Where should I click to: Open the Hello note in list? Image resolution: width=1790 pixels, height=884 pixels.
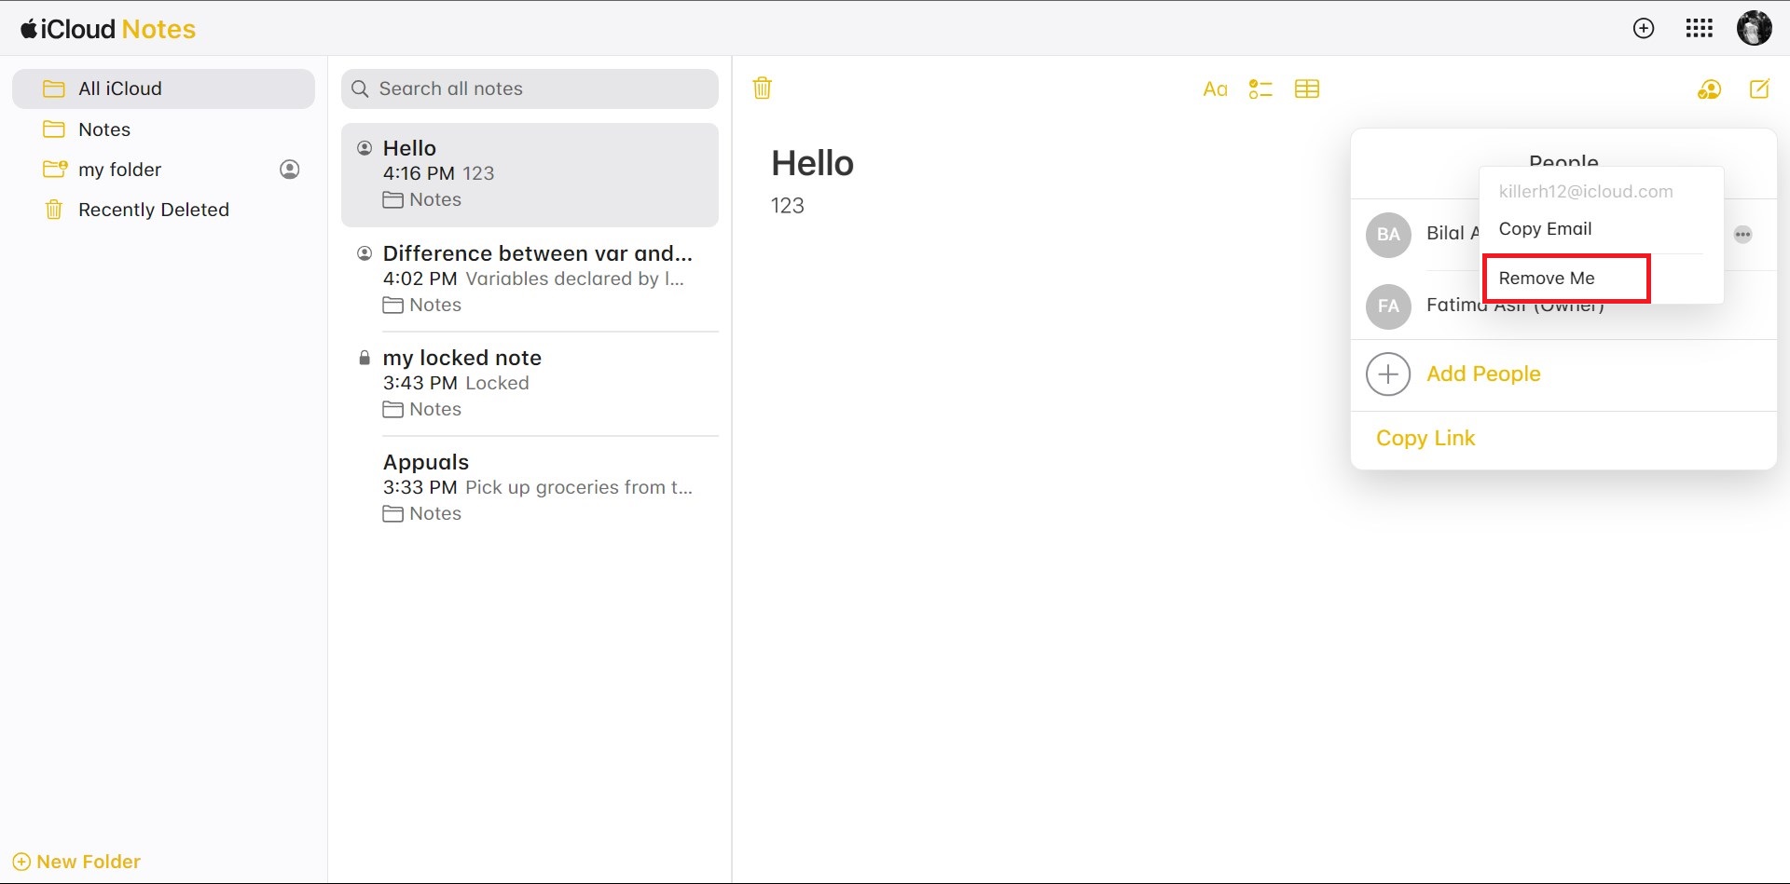[530, 175]
